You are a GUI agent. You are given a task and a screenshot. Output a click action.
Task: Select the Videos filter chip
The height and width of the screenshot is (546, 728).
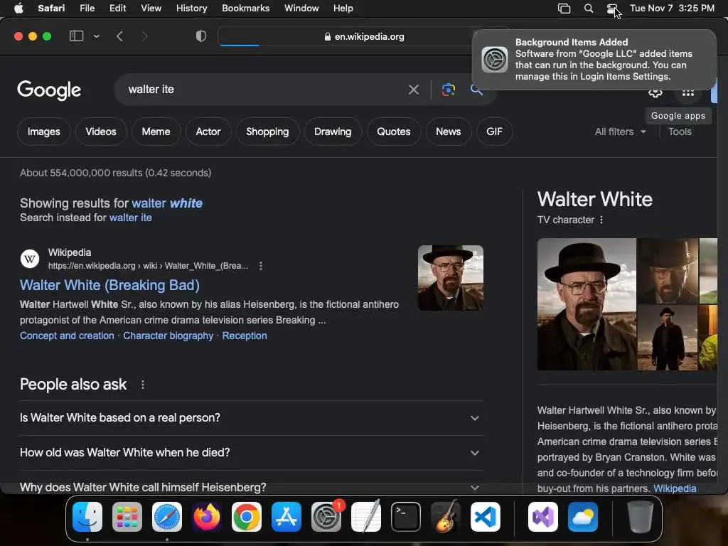tap(101, 132)
